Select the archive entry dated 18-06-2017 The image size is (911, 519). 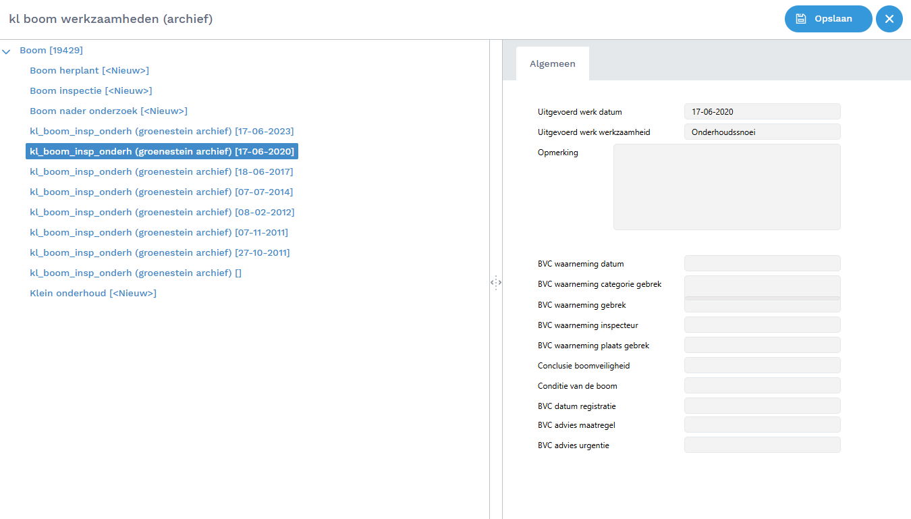point(161,172)
